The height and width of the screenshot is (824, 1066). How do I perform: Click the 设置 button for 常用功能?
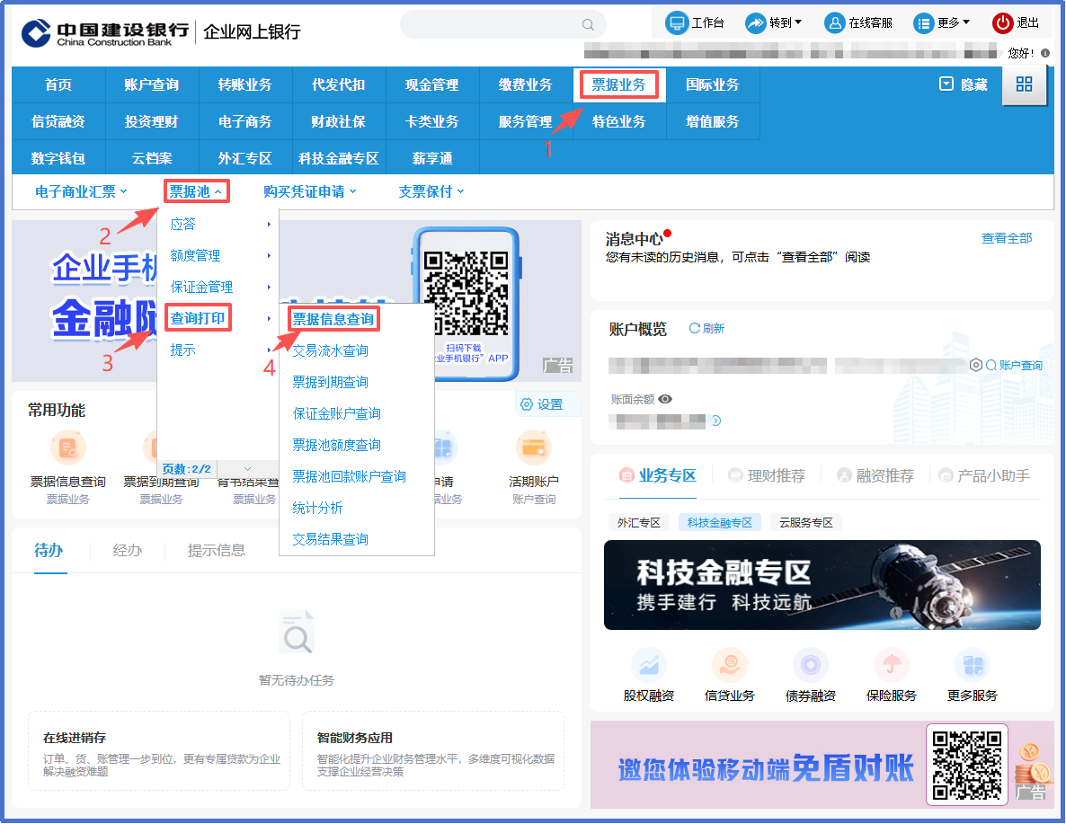pyautogui.click(x=542, y=404)
